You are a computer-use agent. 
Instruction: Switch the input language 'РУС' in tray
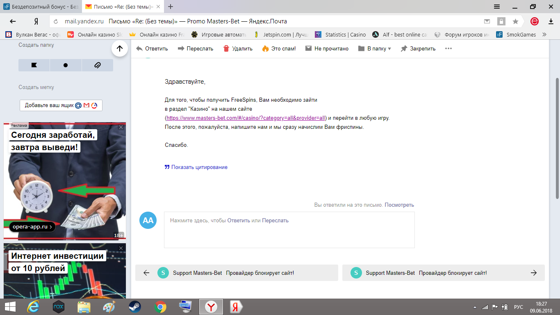click(x=519, y=307)
